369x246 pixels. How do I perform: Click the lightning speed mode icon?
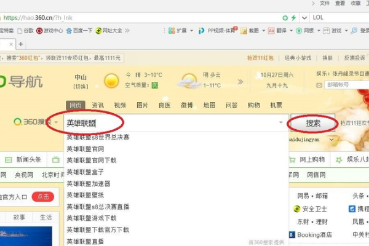(293, 18)
